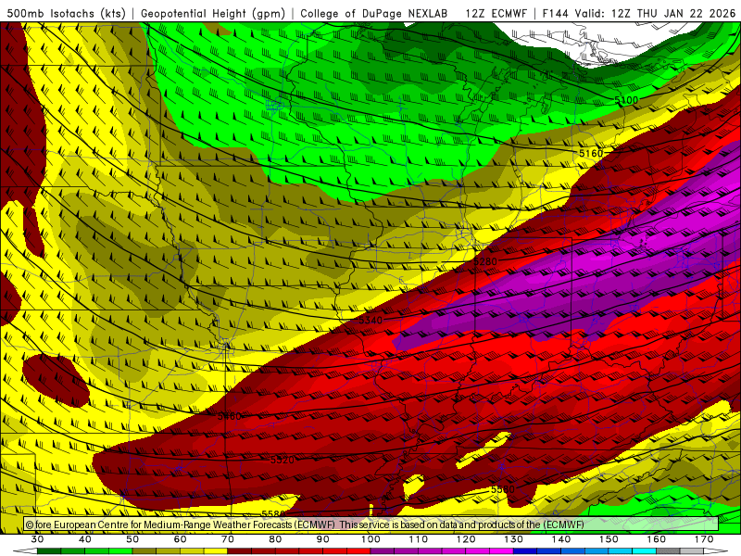
Task: Click the 120 kt color scale label
Action: click(x=466, y=539)
